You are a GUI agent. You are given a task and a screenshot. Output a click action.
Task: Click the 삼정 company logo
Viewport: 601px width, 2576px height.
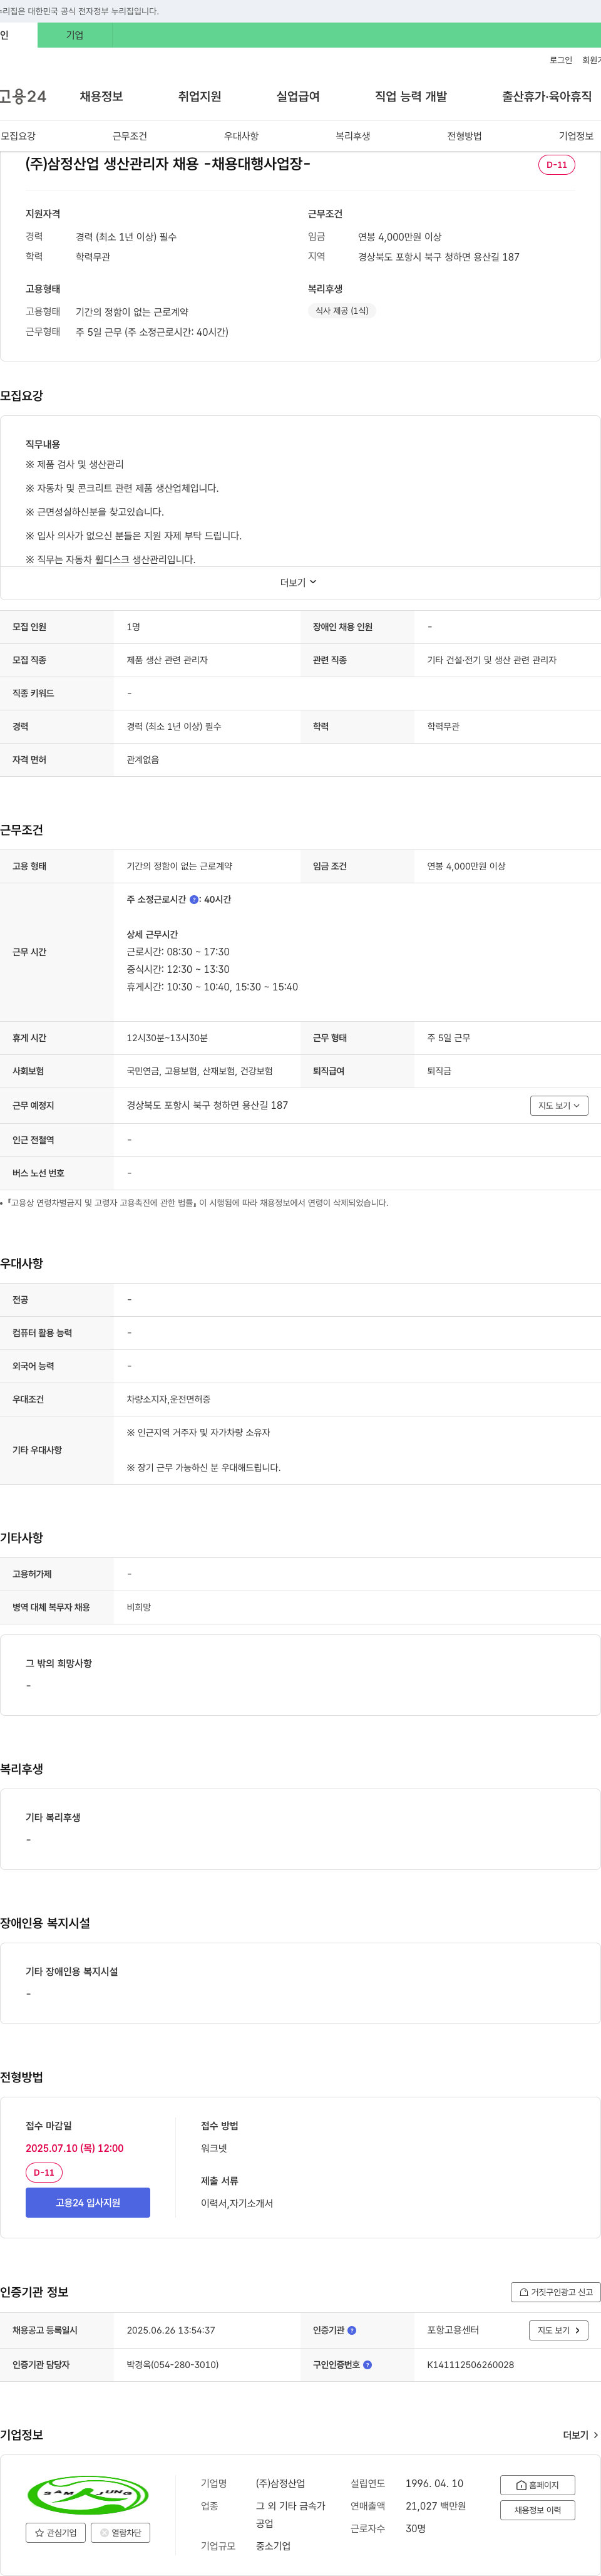[x=88, y=2494]
